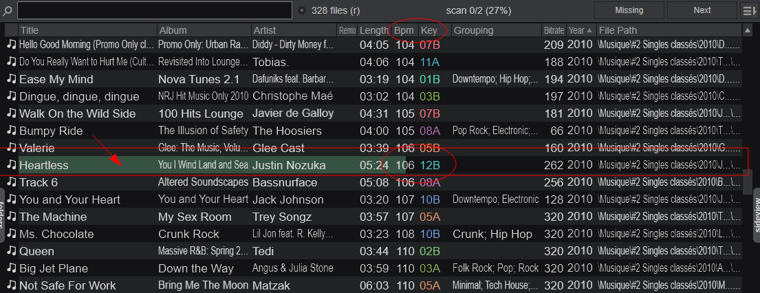
Task: Click the Next button
Action: click(x=702, y=10)
